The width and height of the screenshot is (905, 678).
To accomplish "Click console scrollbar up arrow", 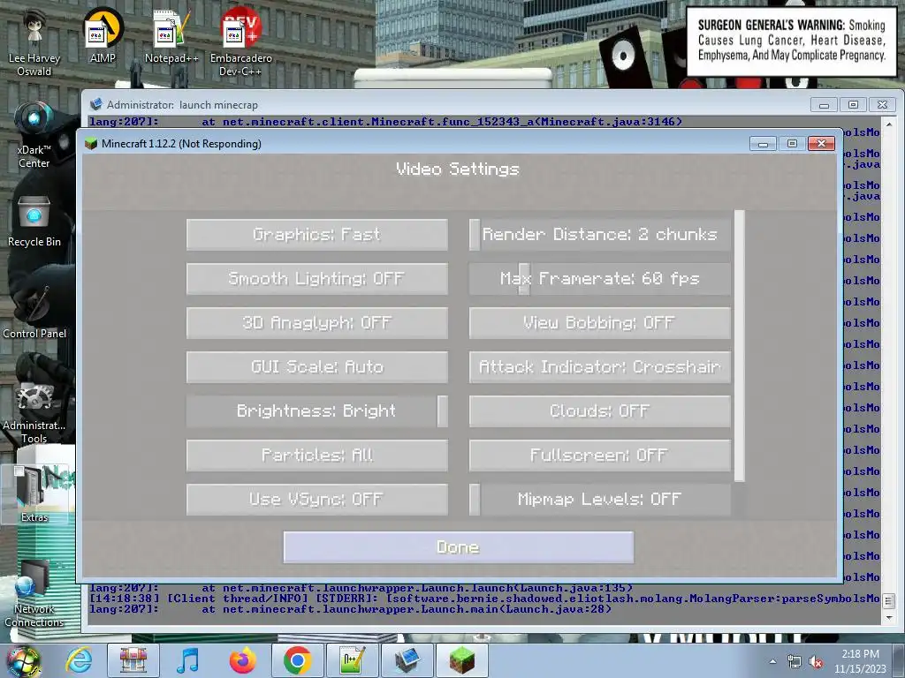I will coord(889,124).
